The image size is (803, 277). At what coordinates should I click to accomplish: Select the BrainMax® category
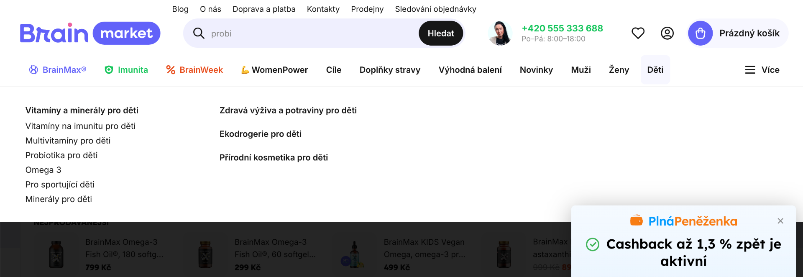point(58,70)
